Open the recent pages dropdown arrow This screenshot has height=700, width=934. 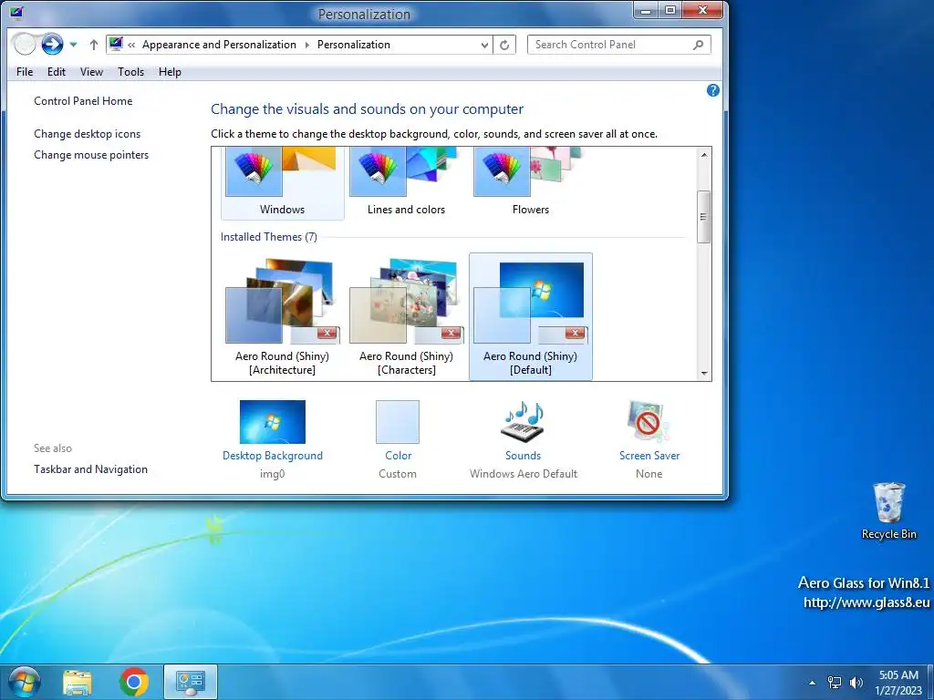click(73, 45)
